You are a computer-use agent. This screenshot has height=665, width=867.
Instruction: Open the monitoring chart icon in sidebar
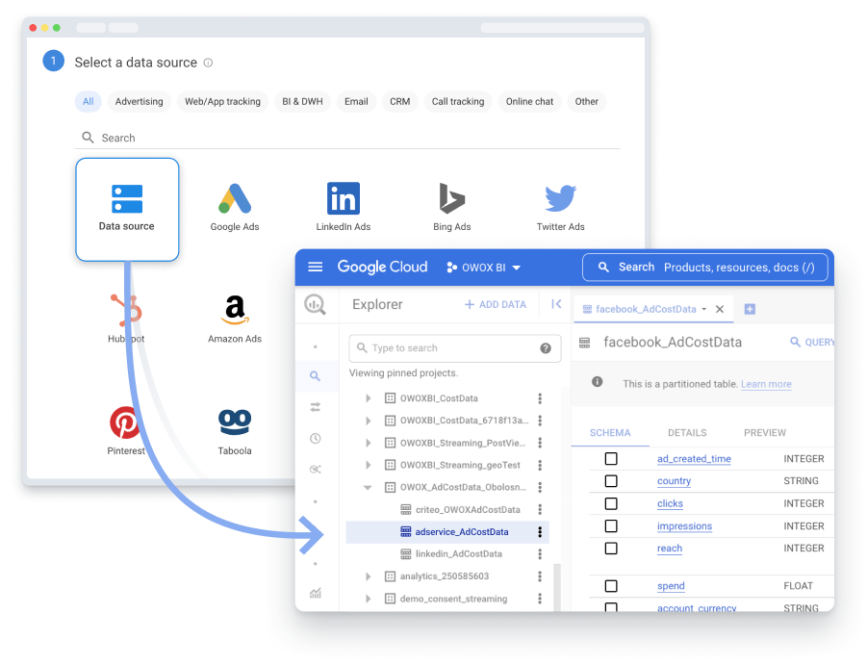[316, 593]
